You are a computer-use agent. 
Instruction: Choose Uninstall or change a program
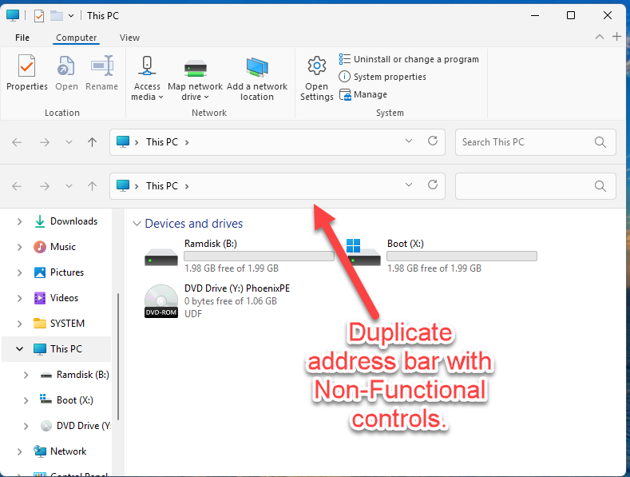(409, 59)
